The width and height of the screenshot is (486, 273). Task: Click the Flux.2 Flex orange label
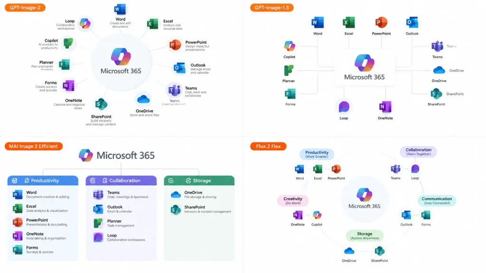[x=269, y=146]
